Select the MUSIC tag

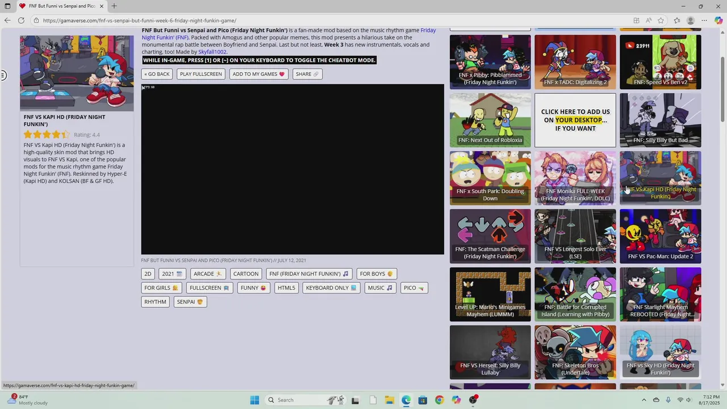point(380,288)
